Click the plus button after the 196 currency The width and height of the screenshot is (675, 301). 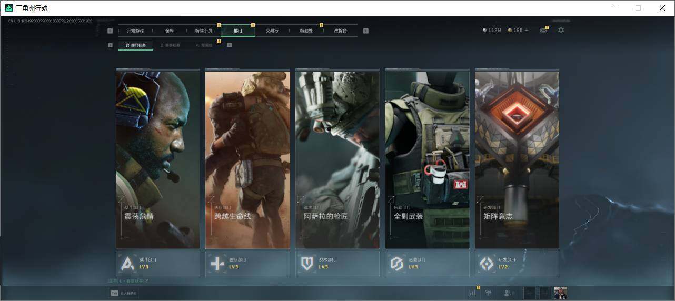[527, 31]
